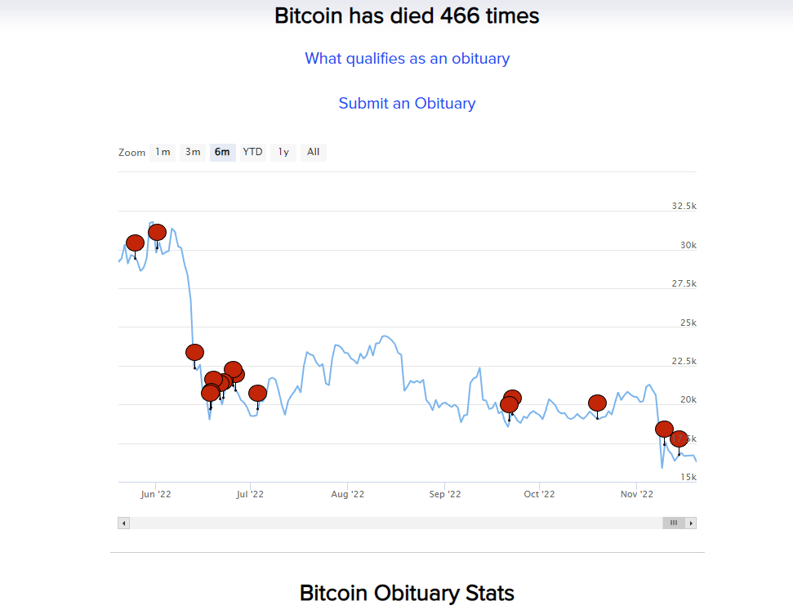Image resolution: width=793 pixels, height=610 pixels.
Task: Choose the YTD zoom option
Action: (253, 152)
